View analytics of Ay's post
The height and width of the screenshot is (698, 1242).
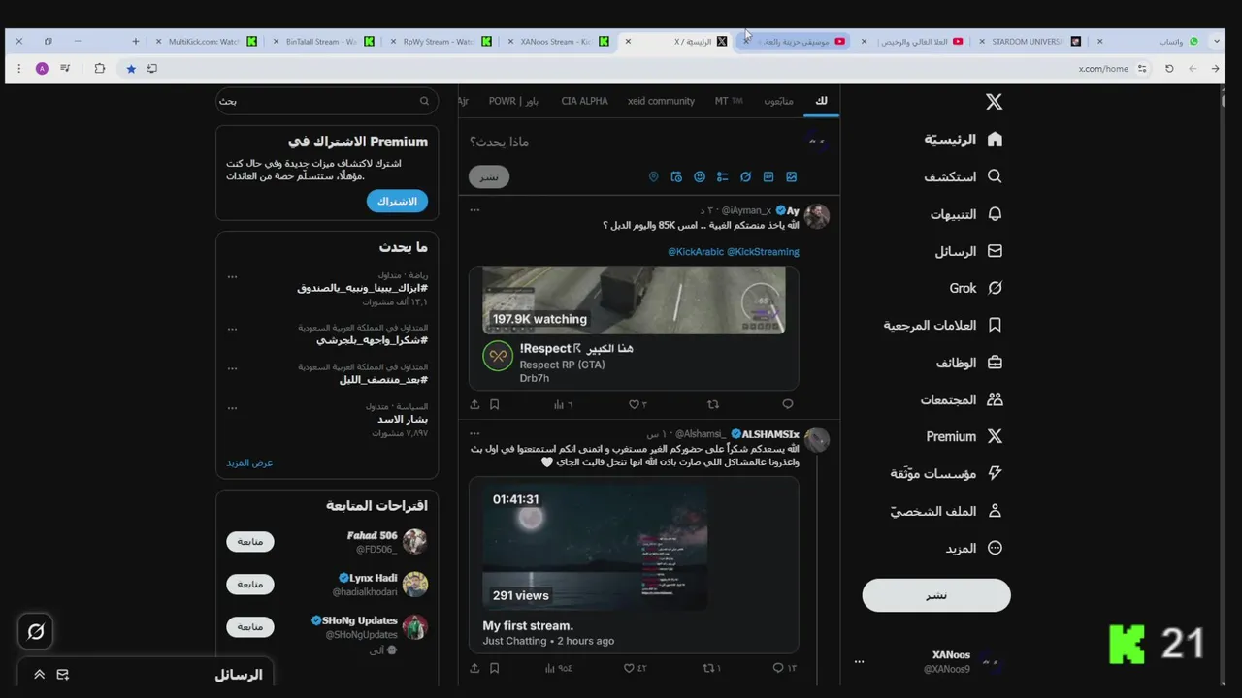coord(563,404)
